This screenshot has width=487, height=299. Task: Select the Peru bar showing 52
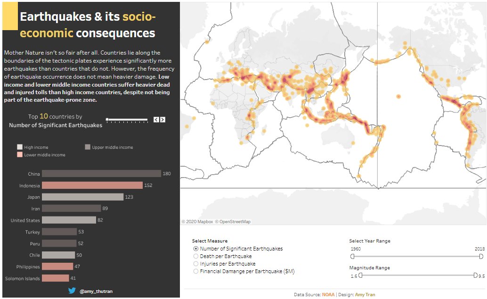click(x=59, y=243)
